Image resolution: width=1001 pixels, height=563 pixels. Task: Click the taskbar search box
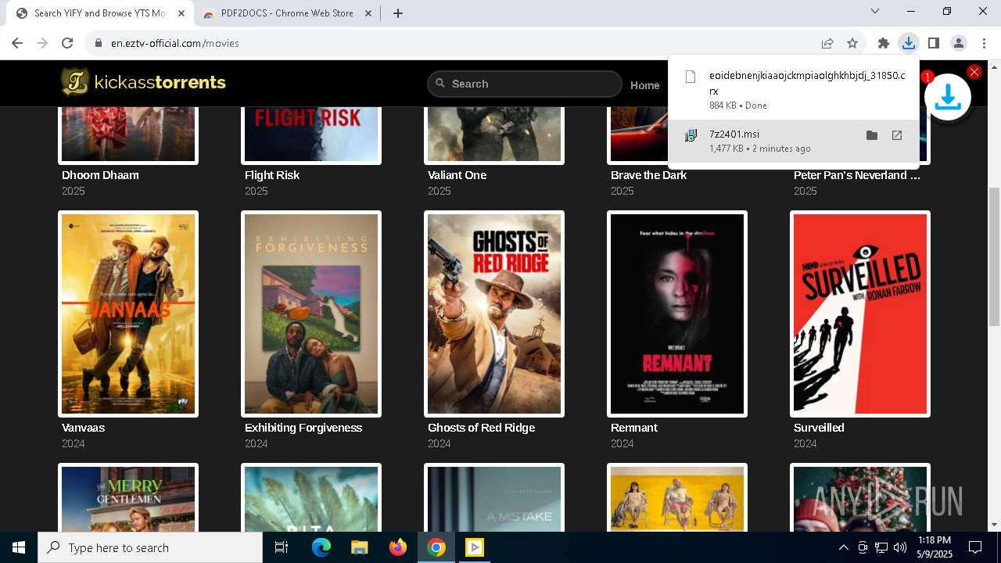point(150,547)
